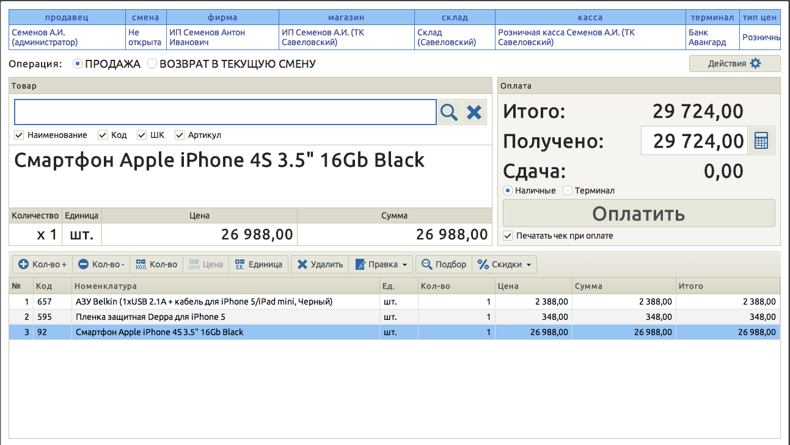
Task: Click the Розничные price type value
Action: tap(761, 37)
